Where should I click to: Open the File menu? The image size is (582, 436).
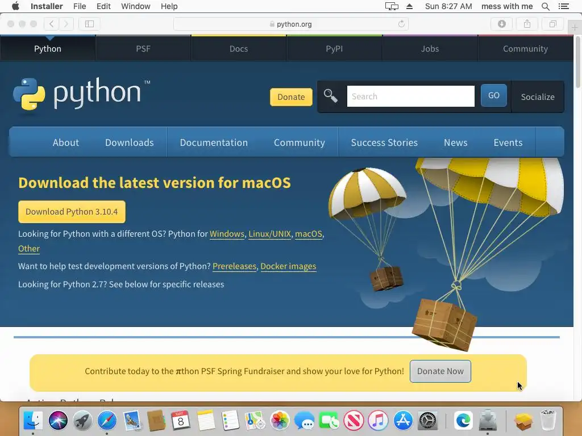(80, 6)
